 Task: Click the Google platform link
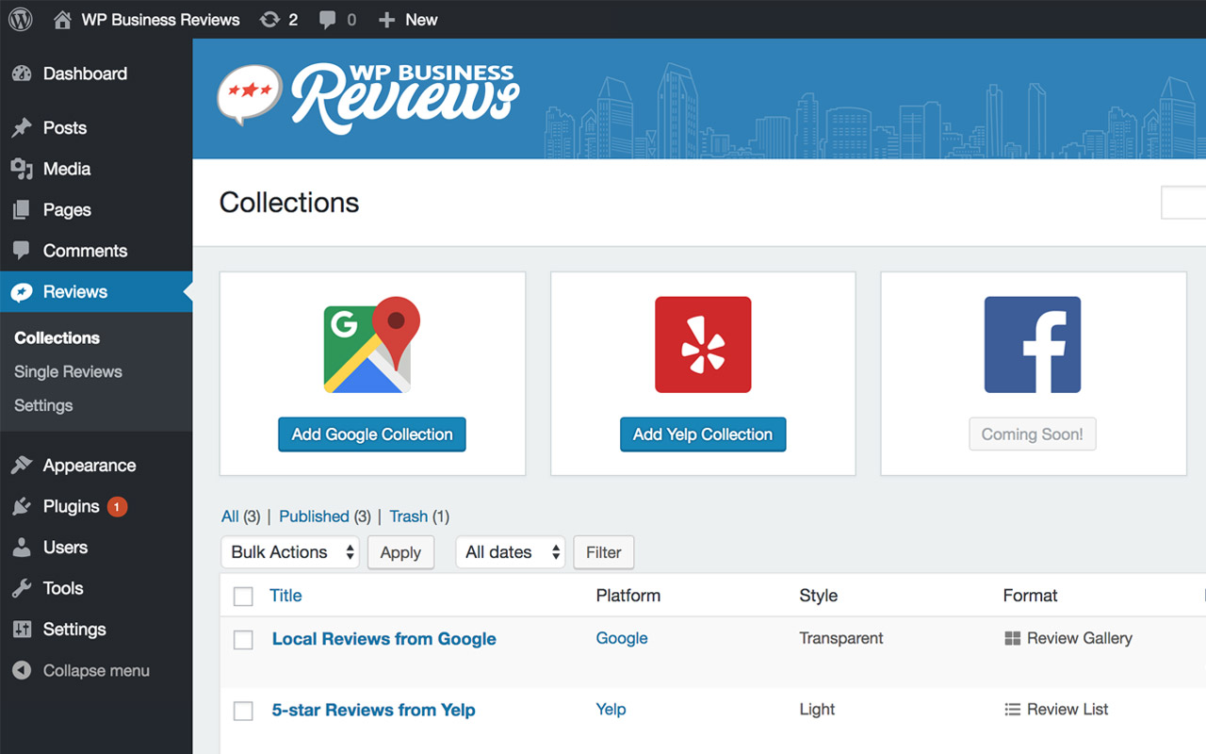(622, 638)
